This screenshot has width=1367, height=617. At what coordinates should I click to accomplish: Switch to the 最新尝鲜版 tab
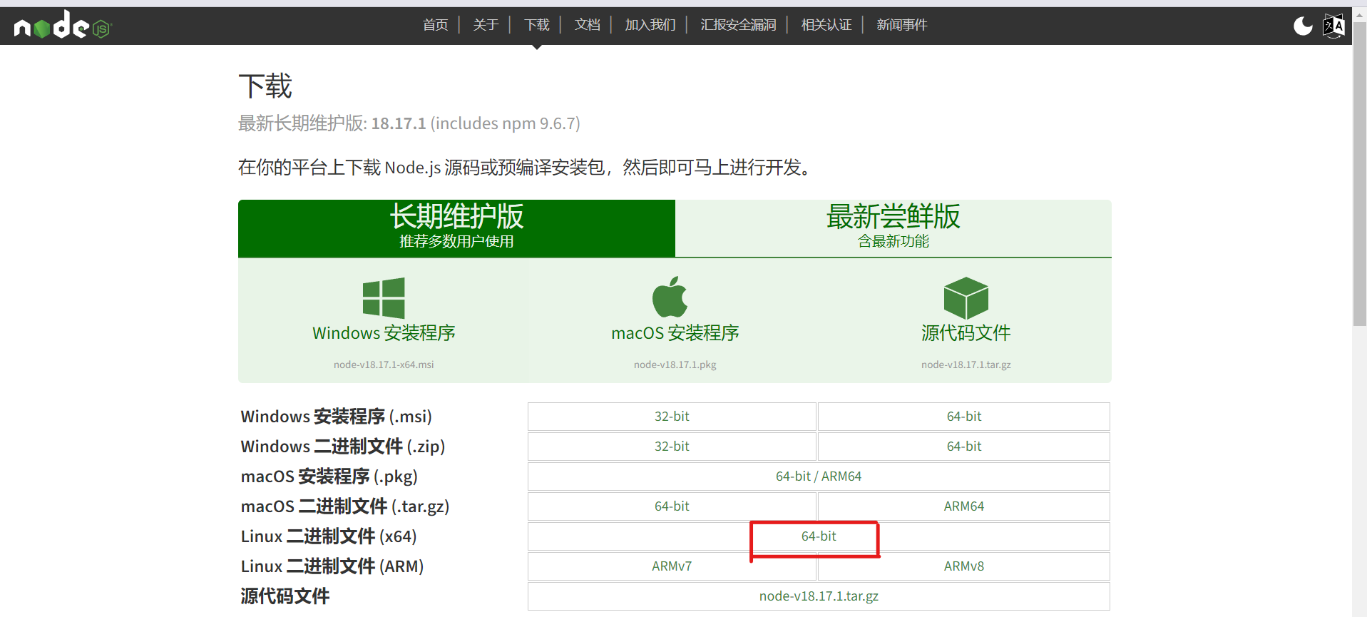(894, 228)
